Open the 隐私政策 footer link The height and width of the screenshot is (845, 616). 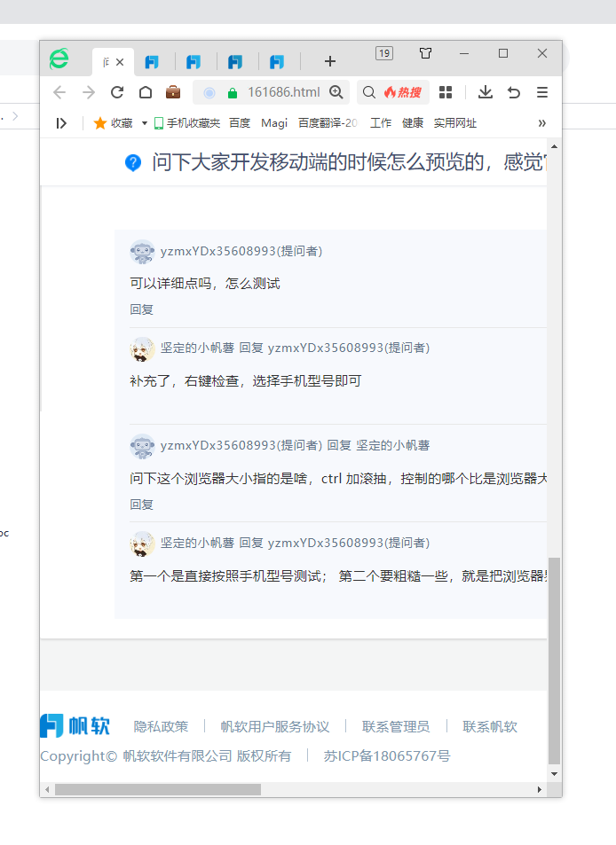[x=161, y=727]
